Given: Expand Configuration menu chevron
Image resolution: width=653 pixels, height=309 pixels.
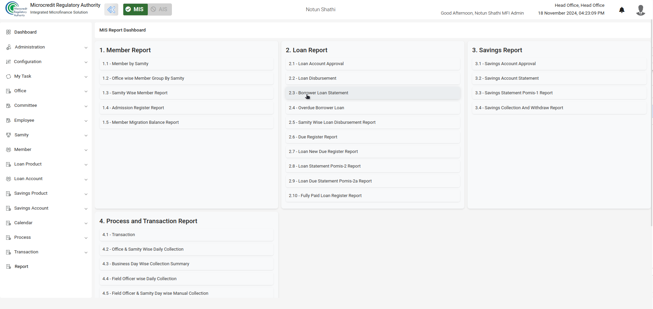Looking at the screenshot, I should (x=86, y=62).
